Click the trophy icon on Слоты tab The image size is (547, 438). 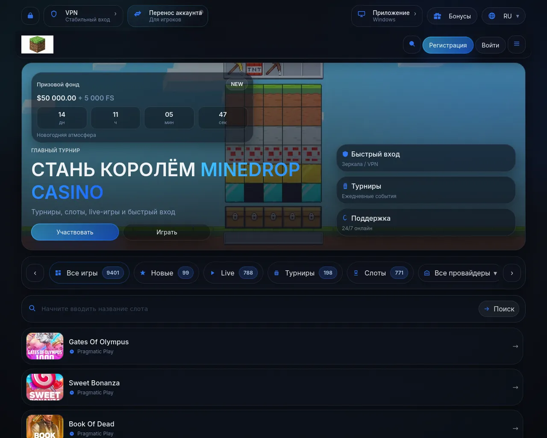coord(356,273)
